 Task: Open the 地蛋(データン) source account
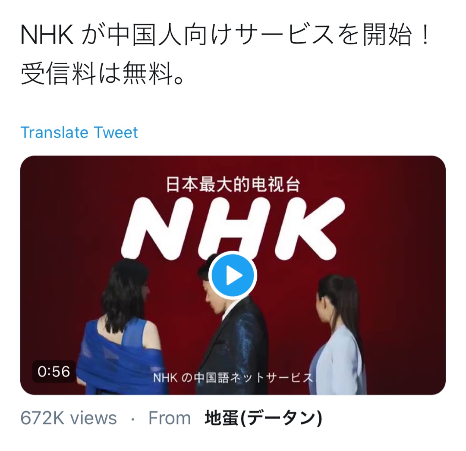pos(263,418)
